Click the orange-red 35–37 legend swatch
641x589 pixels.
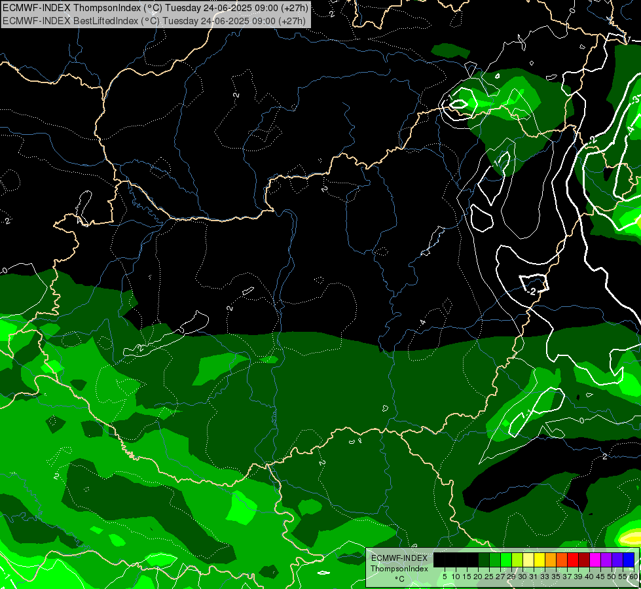(x=562, y=560)
